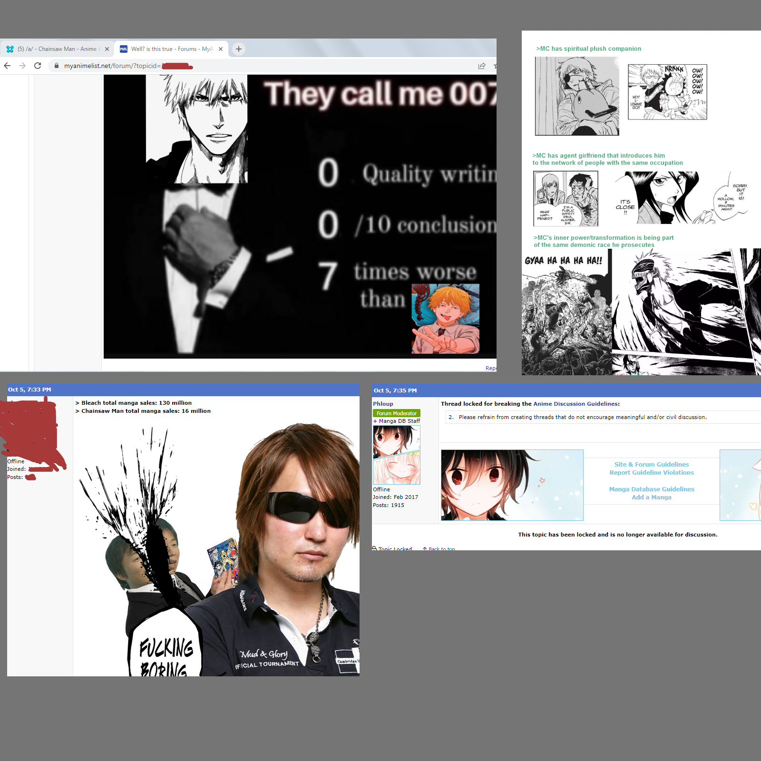
Task: Click the browser Back arrow
Action: 7,66
